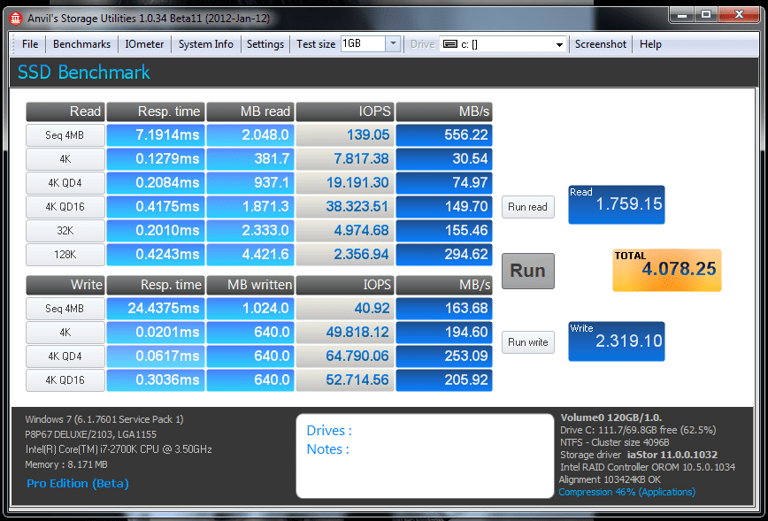This screenshot has height=521, width=768.
Task: Click the Read score 1.759.15 box
Action: [x=617, y=204]
